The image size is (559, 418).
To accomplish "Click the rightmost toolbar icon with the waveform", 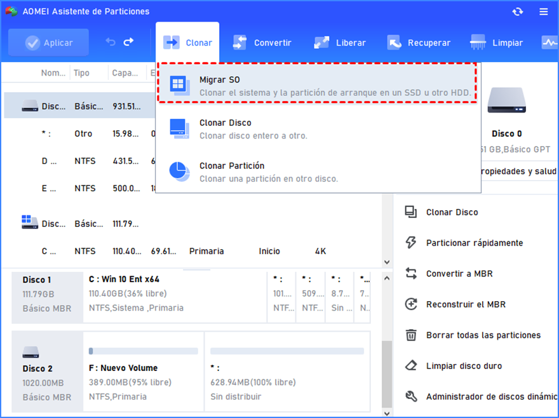I will [x=549, y=43].
